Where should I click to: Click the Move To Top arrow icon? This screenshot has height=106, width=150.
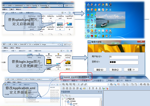tap(93, 88)
